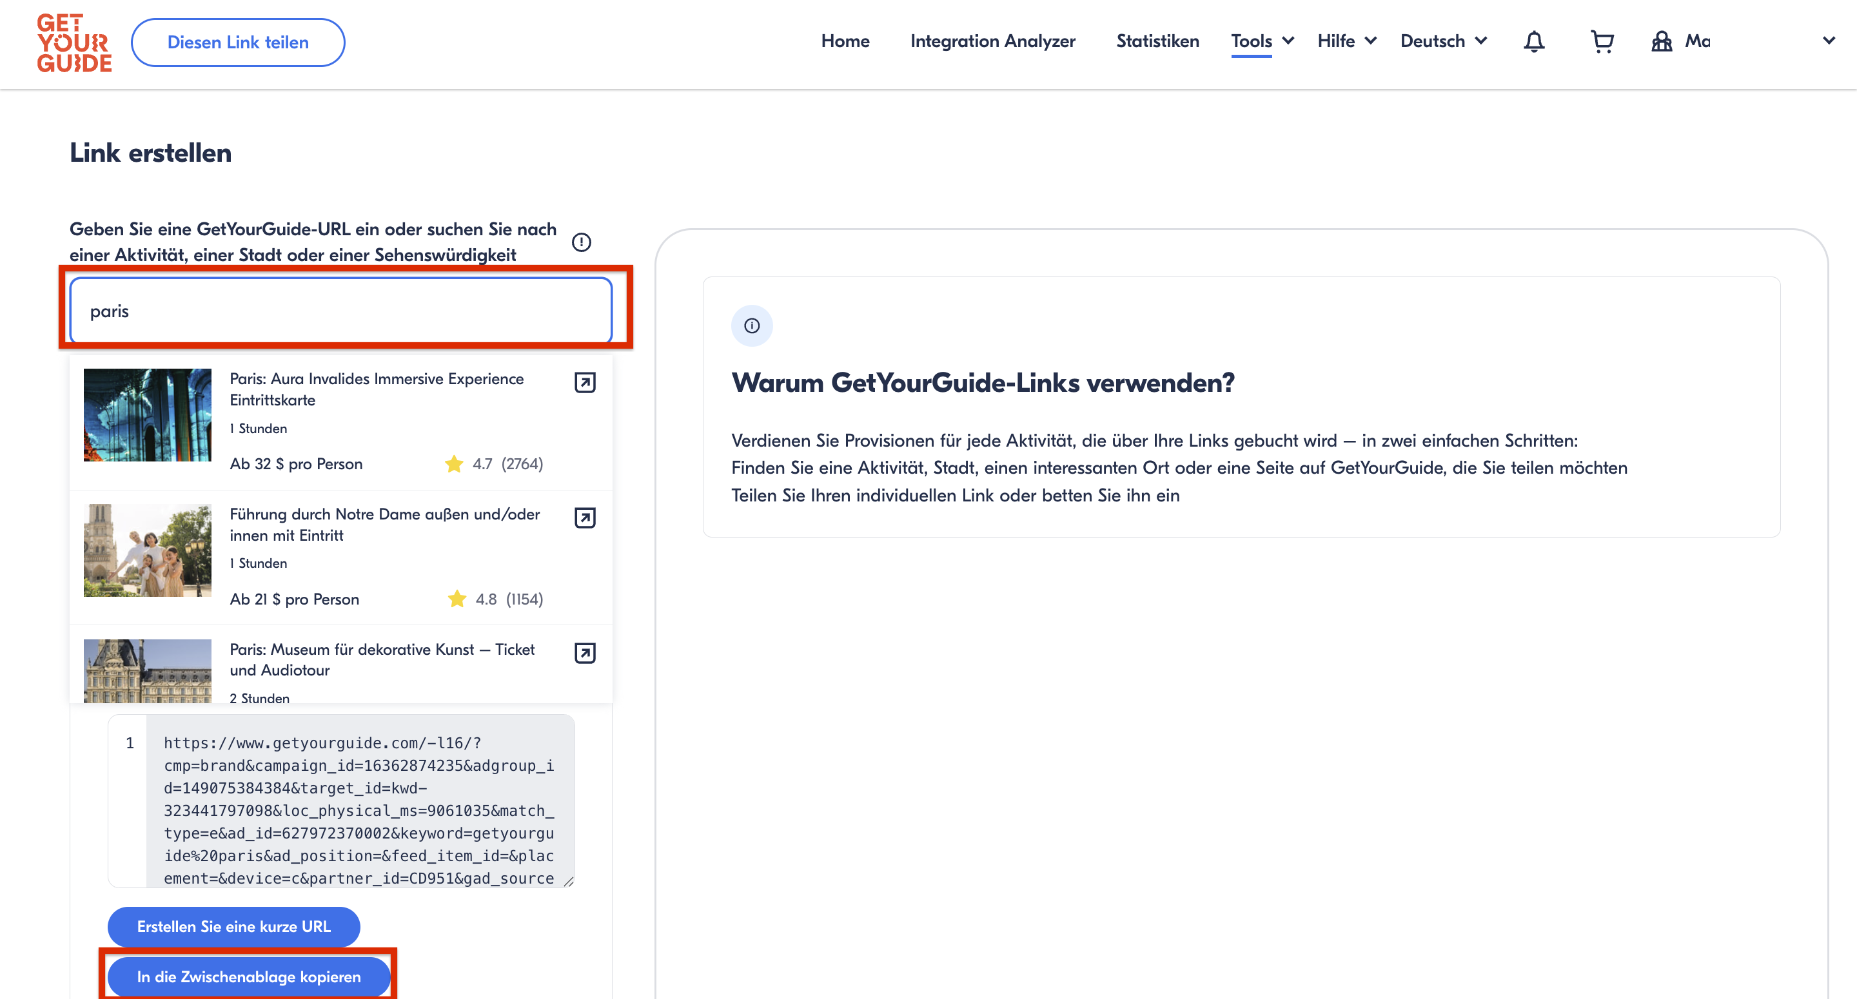Click the user profile icon
The image size is (1857, 999).
1662,42
